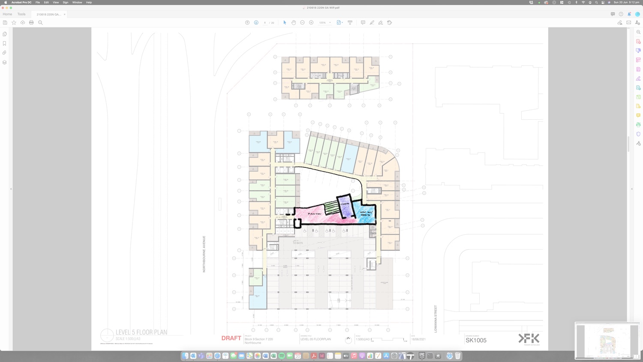Expand the page fit options dropdown
This screenshot has width=643, height=362.
pyautogui.click(x=342, y=23)
